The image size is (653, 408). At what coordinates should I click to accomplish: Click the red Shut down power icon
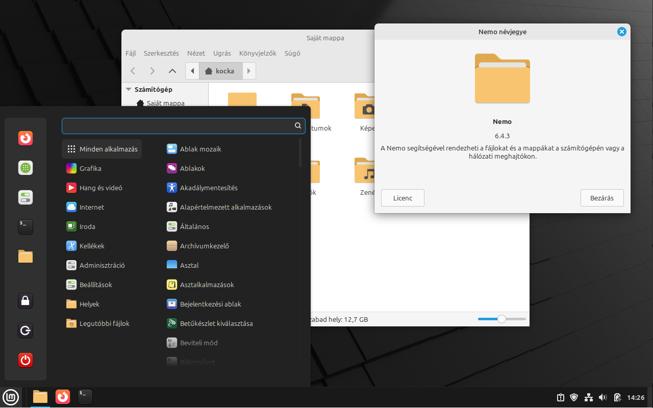click(26, 360)
